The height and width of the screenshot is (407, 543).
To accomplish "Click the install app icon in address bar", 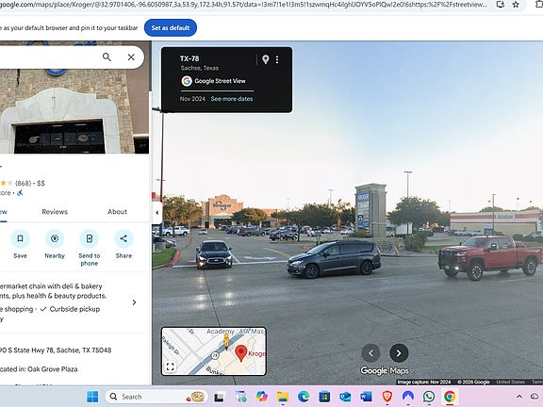I will point(500,5).
